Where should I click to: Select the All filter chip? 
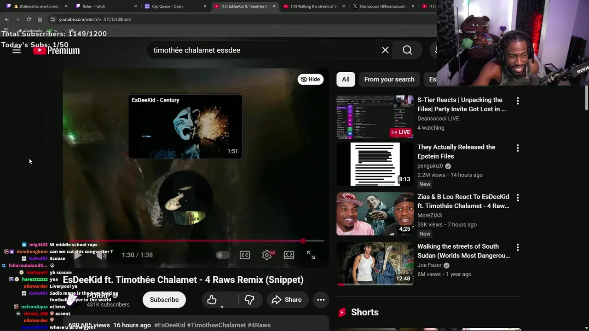(x=346, y=79)
